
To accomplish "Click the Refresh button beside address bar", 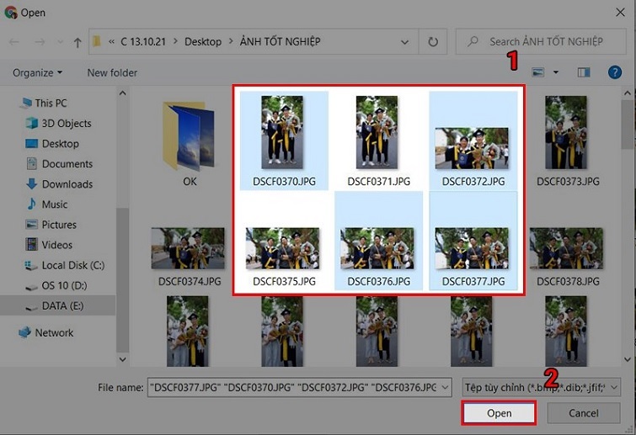I will pos(433,41).
